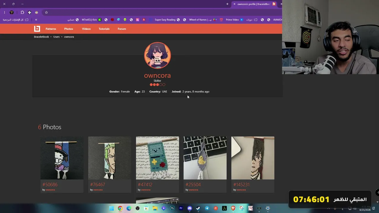This screenshot has height=213, width=379.
Task: Expand the bookmarks overflow chevron
Action: coord(36,20)
